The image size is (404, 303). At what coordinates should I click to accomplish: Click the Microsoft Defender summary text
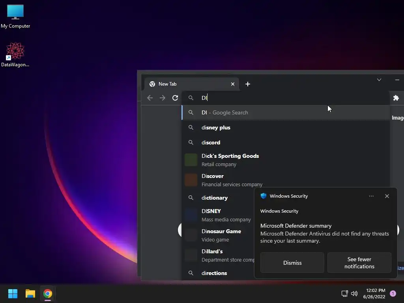296,226
